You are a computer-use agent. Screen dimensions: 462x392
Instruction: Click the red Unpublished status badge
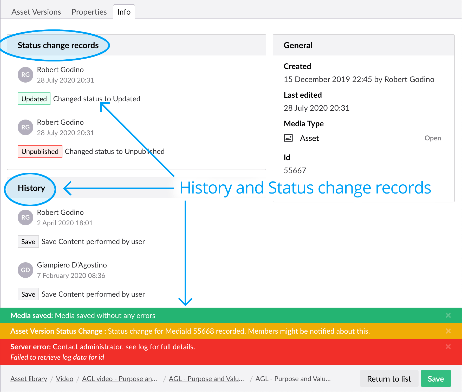[x=40, y=152]
